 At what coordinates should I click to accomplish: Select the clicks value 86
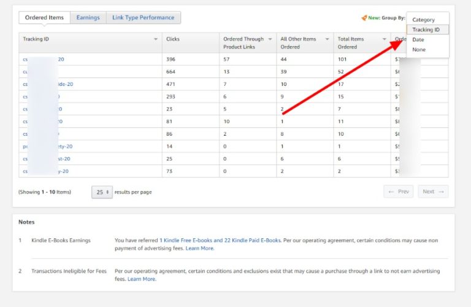[x=169, y=134]
